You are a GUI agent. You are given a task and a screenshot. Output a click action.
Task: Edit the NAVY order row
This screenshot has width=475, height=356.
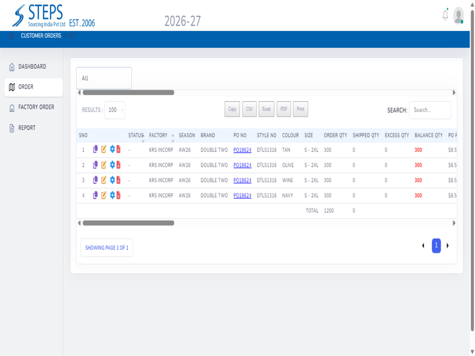[104, 195]
